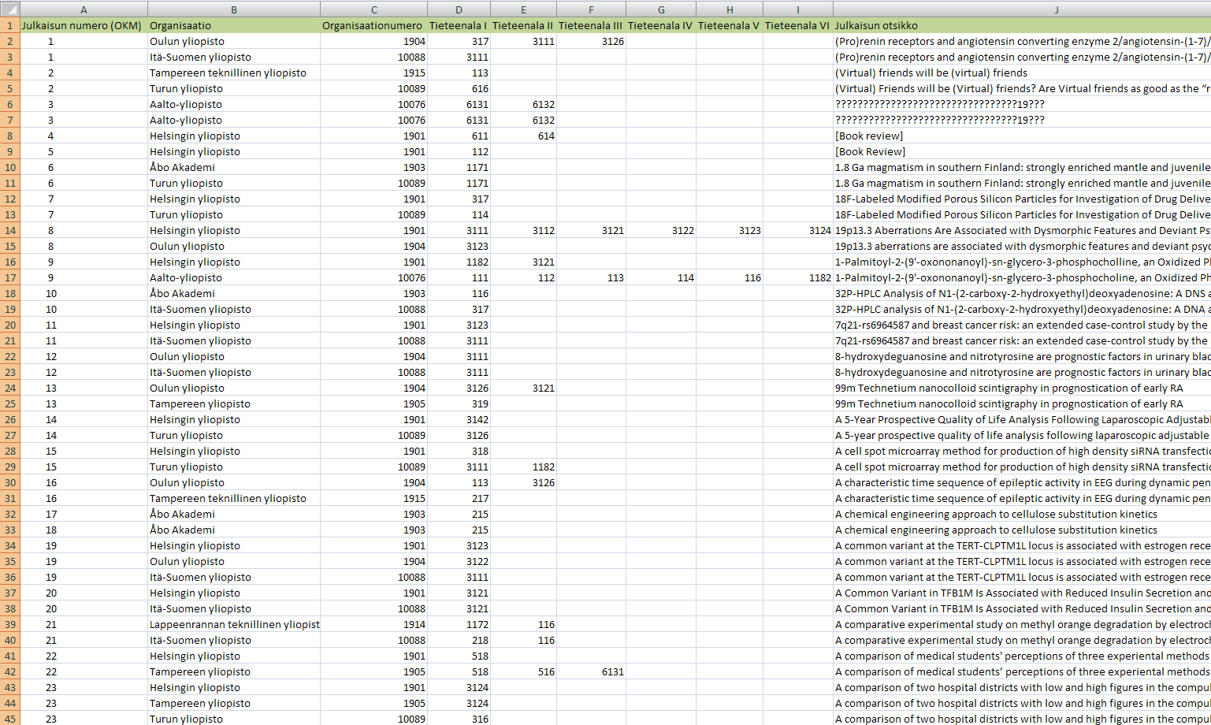Click the 'Tieteenala IV' header cell
The image size is (1211, 725).
661,25
